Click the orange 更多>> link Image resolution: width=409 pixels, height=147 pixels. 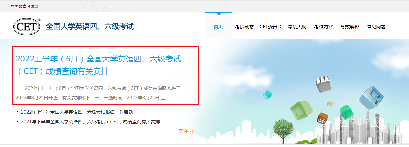[187, 131]
